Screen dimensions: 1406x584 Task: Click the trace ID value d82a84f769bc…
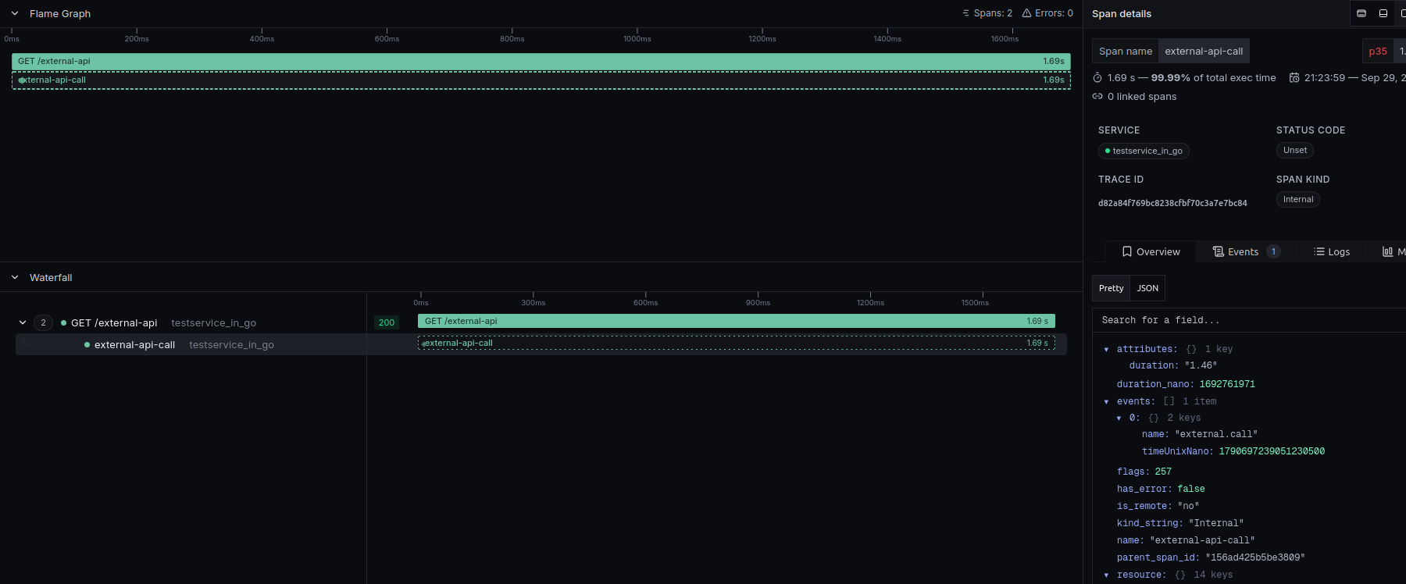tap(1172, 203)
